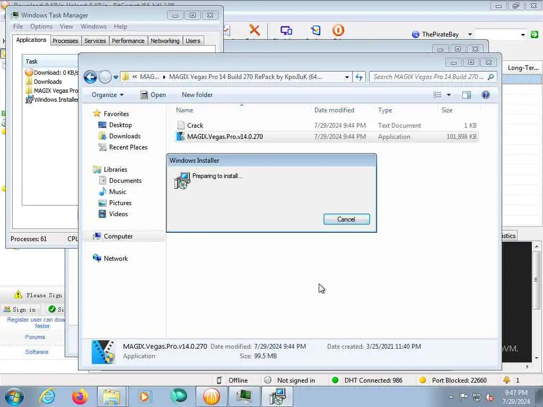This screenshot has width=543, height=407.
Task: Click red X remove icon in BitComet toolbar
Action: [x=255, y=30]
